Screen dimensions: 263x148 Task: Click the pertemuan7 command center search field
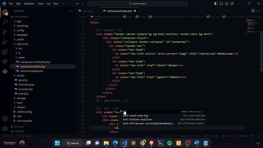tap(137, 4)
